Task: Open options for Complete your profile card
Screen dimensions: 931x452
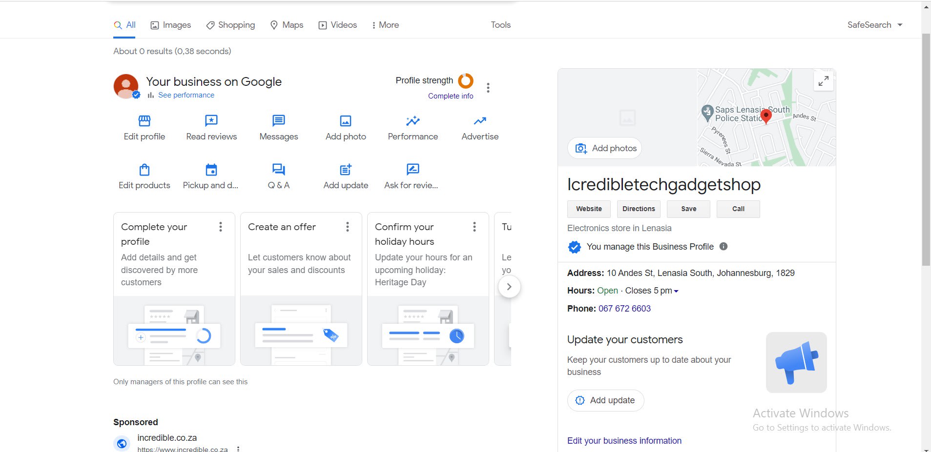Action: 221,227
